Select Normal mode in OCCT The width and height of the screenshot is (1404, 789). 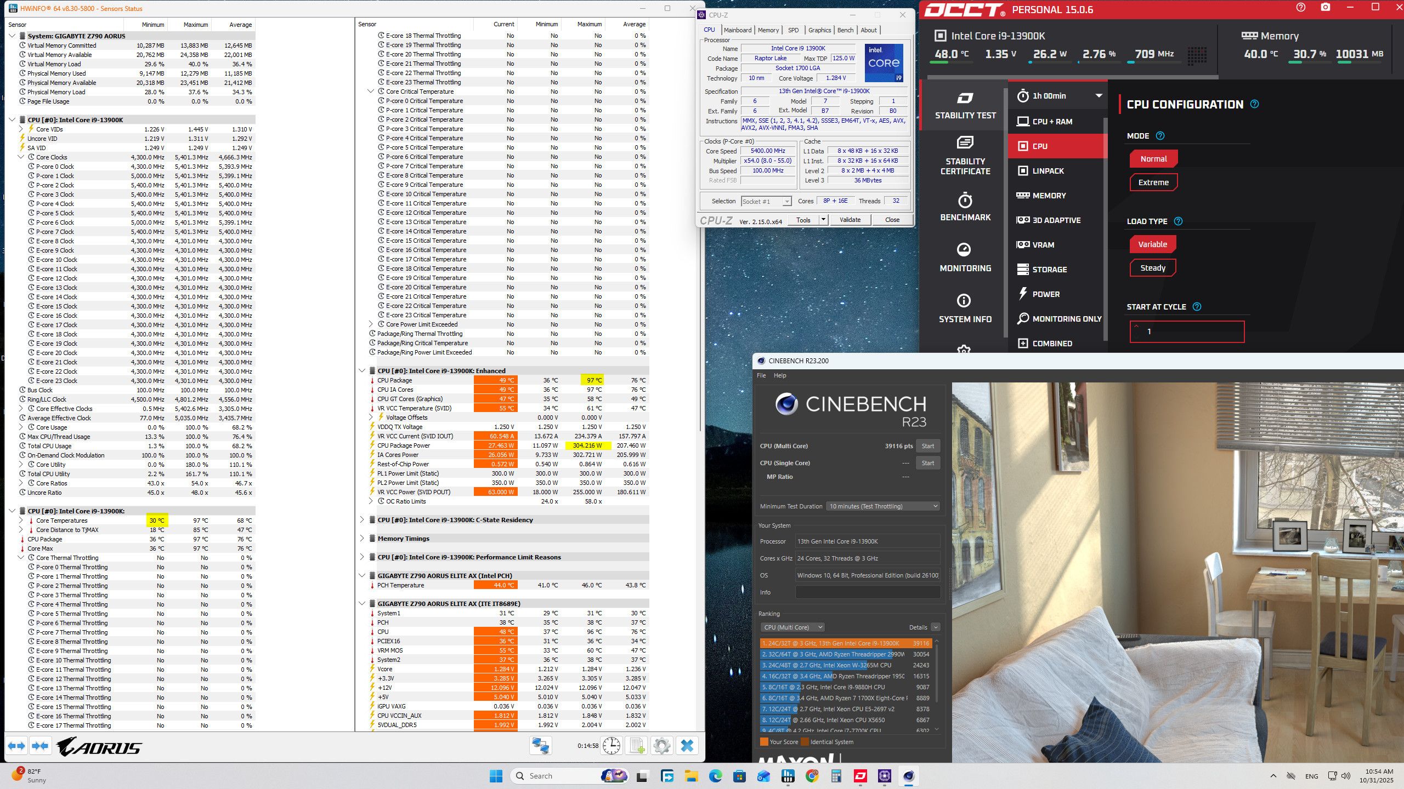[1153, 159]
